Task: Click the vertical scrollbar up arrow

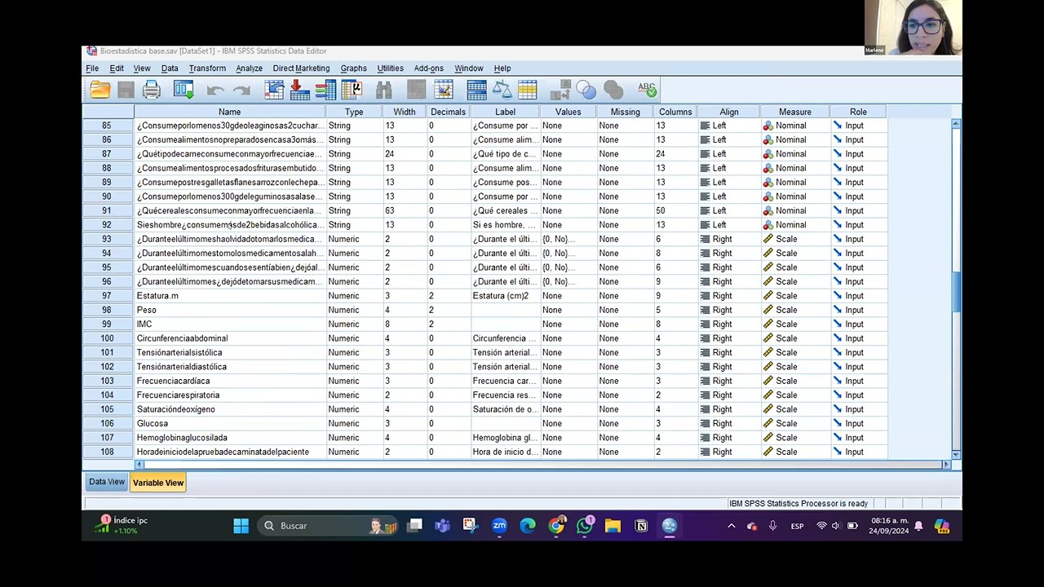Action: tap(956, 123)
